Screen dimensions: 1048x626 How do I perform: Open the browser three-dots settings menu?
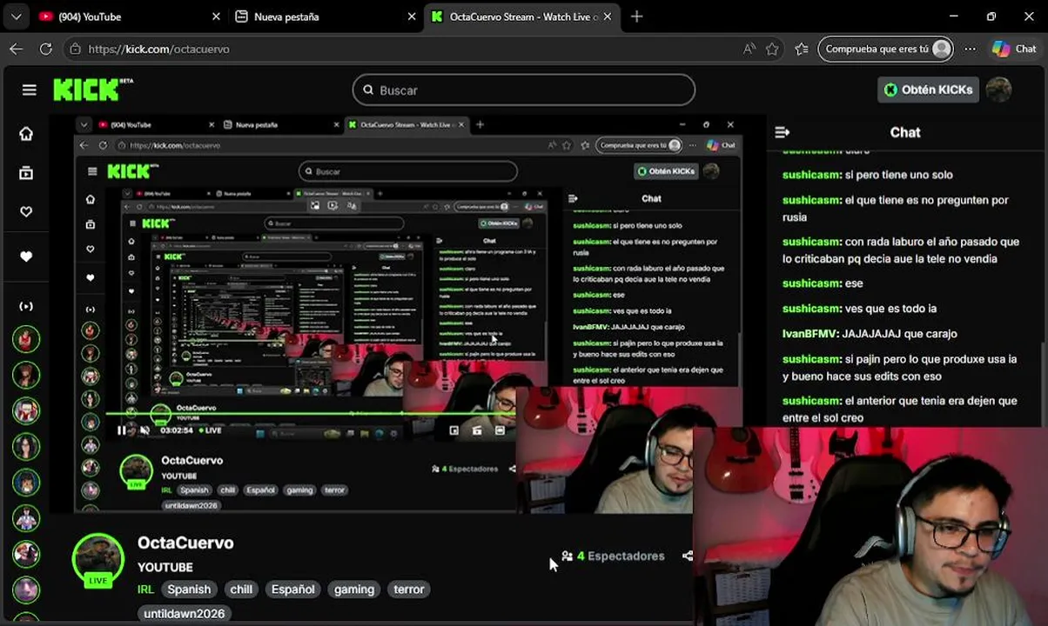pyautogui.click(x=971, y=49)
